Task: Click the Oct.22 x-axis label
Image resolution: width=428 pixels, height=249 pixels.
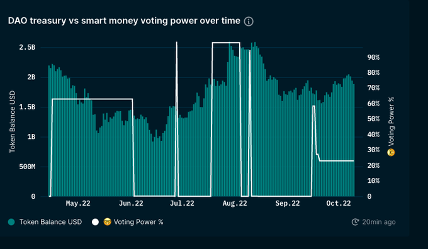Action: pos(339,204)
